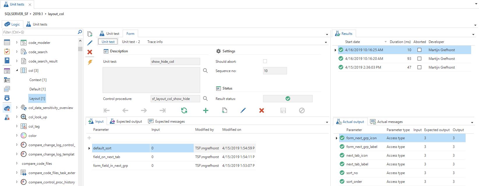479x186 pixels.
Task: Select the Trace info tab
Action: (155, 42)
